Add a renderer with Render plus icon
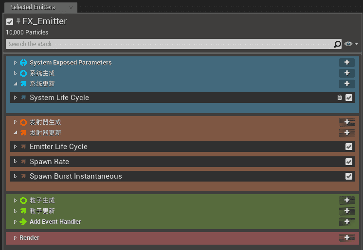The width and height of the screenshot is (363, 250). pyautogui.click(x=346, y=238)
